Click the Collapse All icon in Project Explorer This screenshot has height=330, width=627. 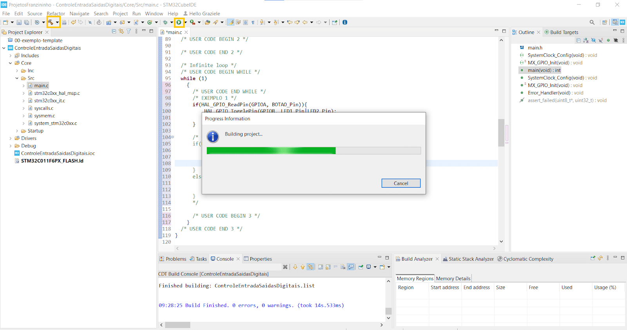tap(114, 32)
